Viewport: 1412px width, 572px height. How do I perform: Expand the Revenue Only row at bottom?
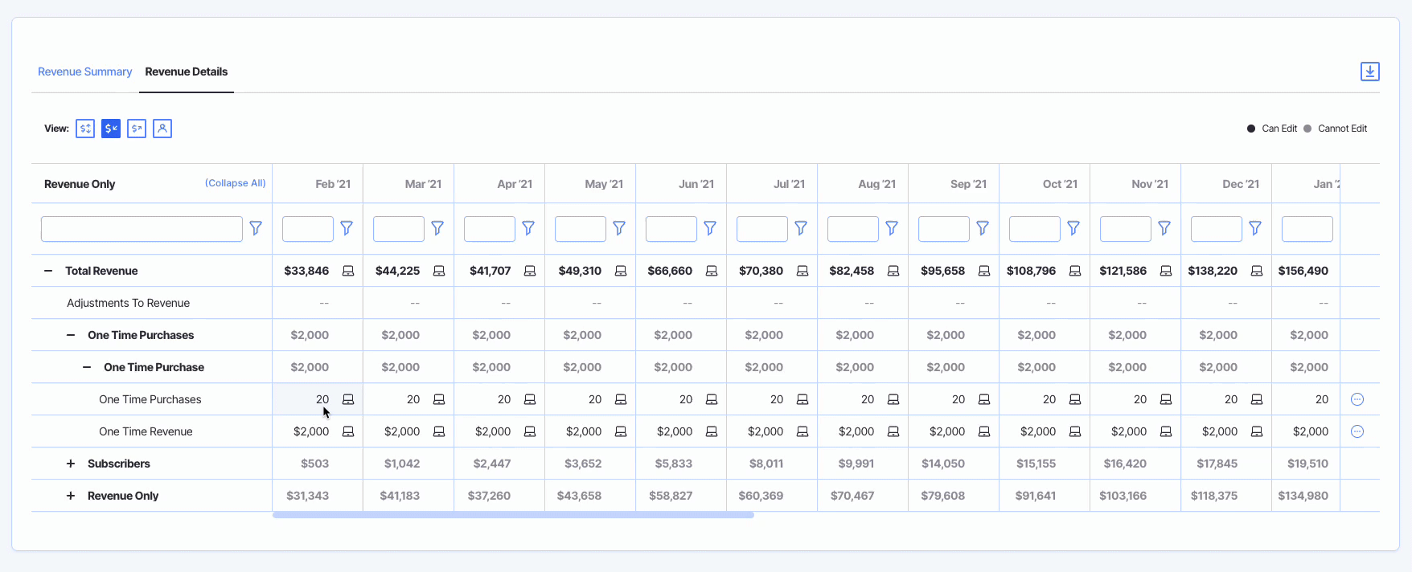coord(71,496)
